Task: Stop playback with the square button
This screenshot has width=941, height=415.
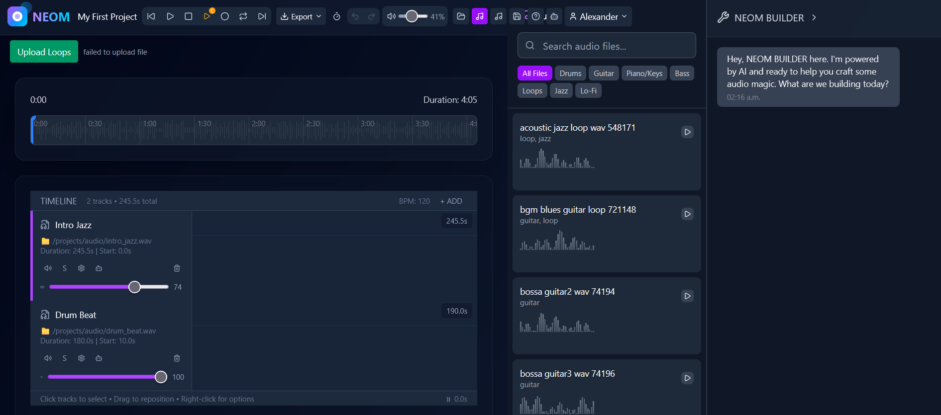Action: coord(189,16)
